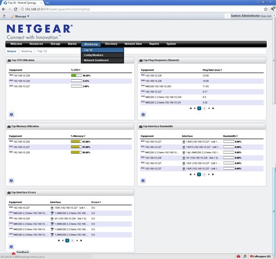The width and height of the screenshot is (276, 259).
Task: Go to page 2 in Ping Response panel
Action: coord(204,109)
